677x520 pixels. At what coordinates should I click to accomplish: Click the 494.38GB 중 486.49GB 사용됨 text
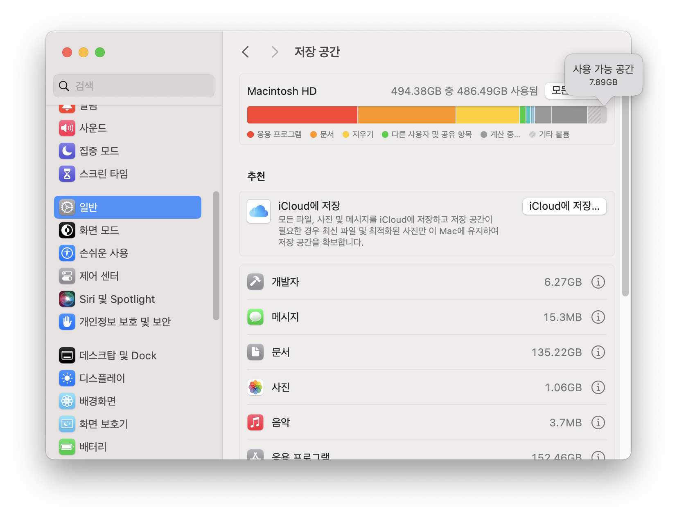tap(464, 91)
